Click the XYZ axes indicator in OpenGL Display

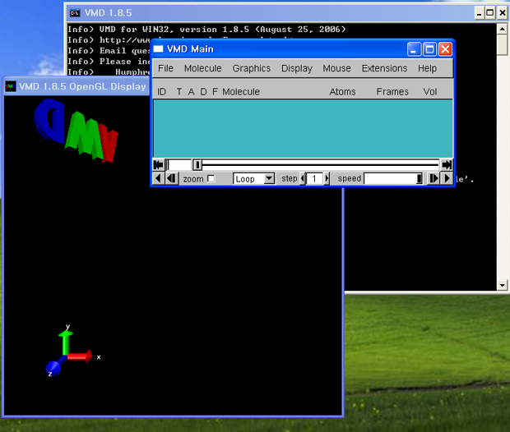click(x=72, y=352)
